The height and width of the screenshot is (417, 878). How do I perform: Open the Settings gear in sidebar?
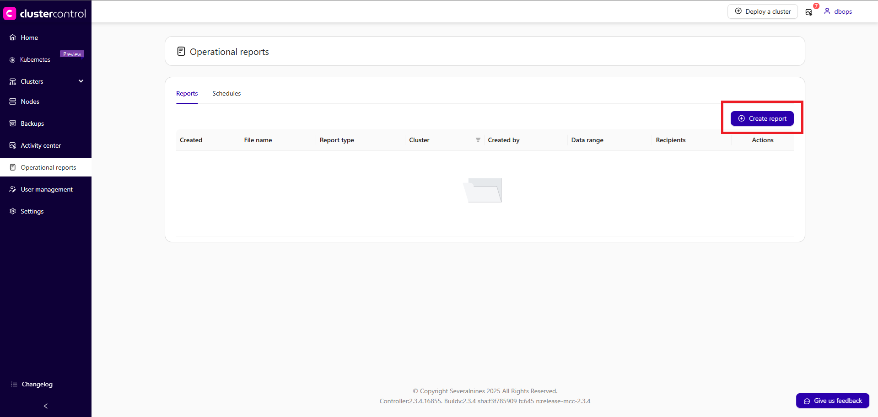pyautogui.click(x=12, y=211)
